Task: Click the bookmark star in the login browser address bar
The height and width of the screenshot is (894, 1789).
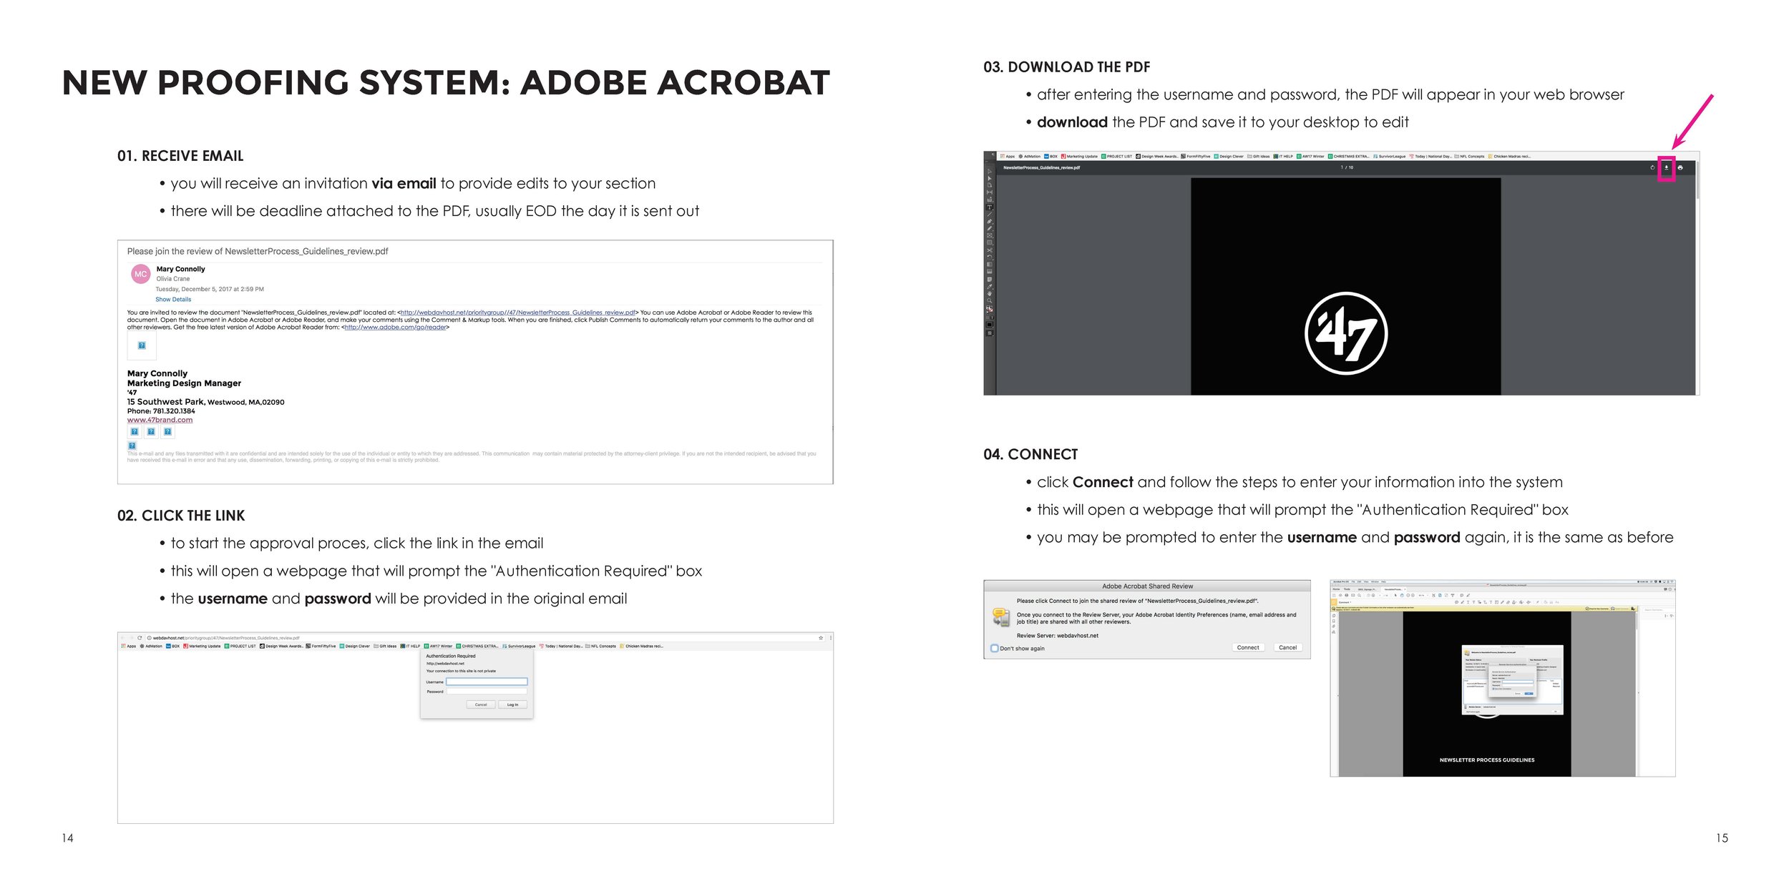Action: point(821,638)
